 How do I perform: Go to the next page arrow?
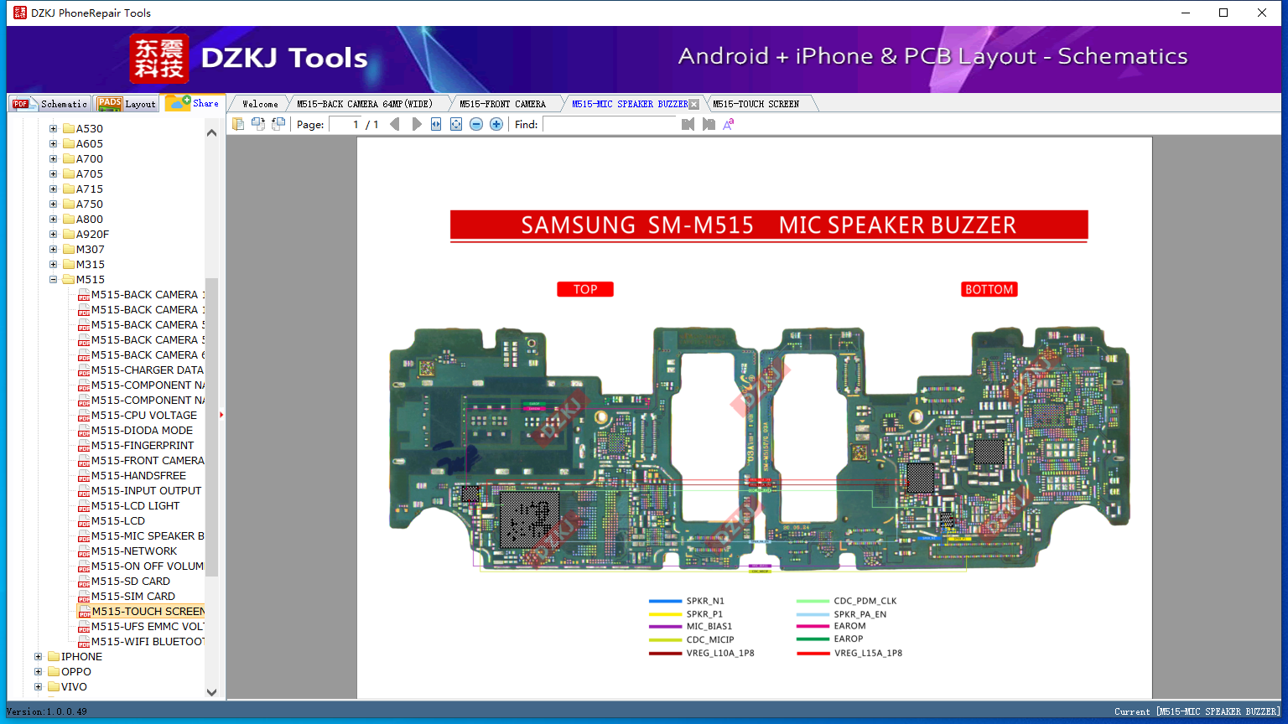pos(416,124)
